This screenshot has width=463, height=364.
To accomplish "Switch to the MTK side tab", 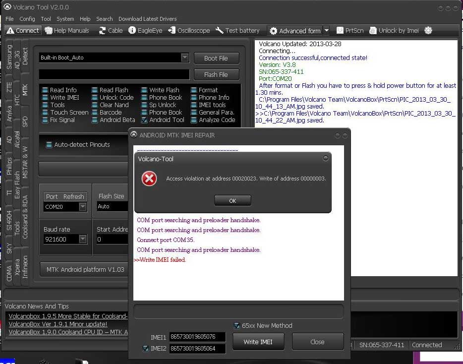I will click(x=25, y=90).
